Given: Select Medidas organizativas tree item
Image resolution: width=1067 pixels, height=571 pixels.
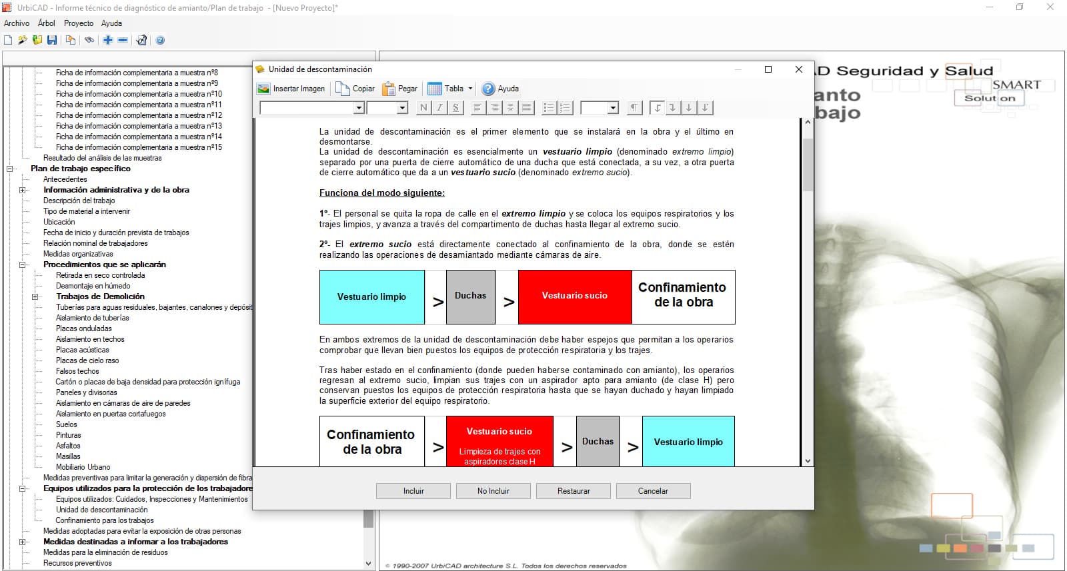Looking at the screenshot, I should pyautogui.click(x=78, y=254).
